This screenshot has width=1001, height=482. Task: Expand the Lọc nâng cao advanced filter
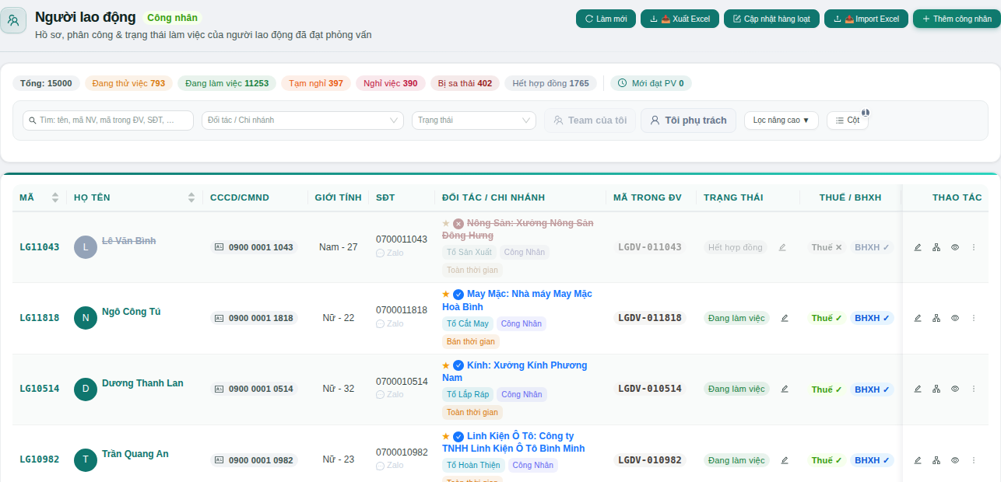point(781,120)
